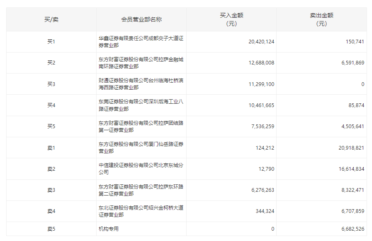Select buy amount 12,790
The image size is (372, 241).
pos(266,169)
